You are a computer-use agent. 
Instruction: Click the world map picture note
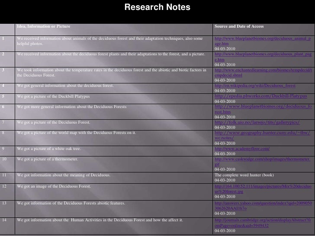pyautogui.click(x=76, y=133)
